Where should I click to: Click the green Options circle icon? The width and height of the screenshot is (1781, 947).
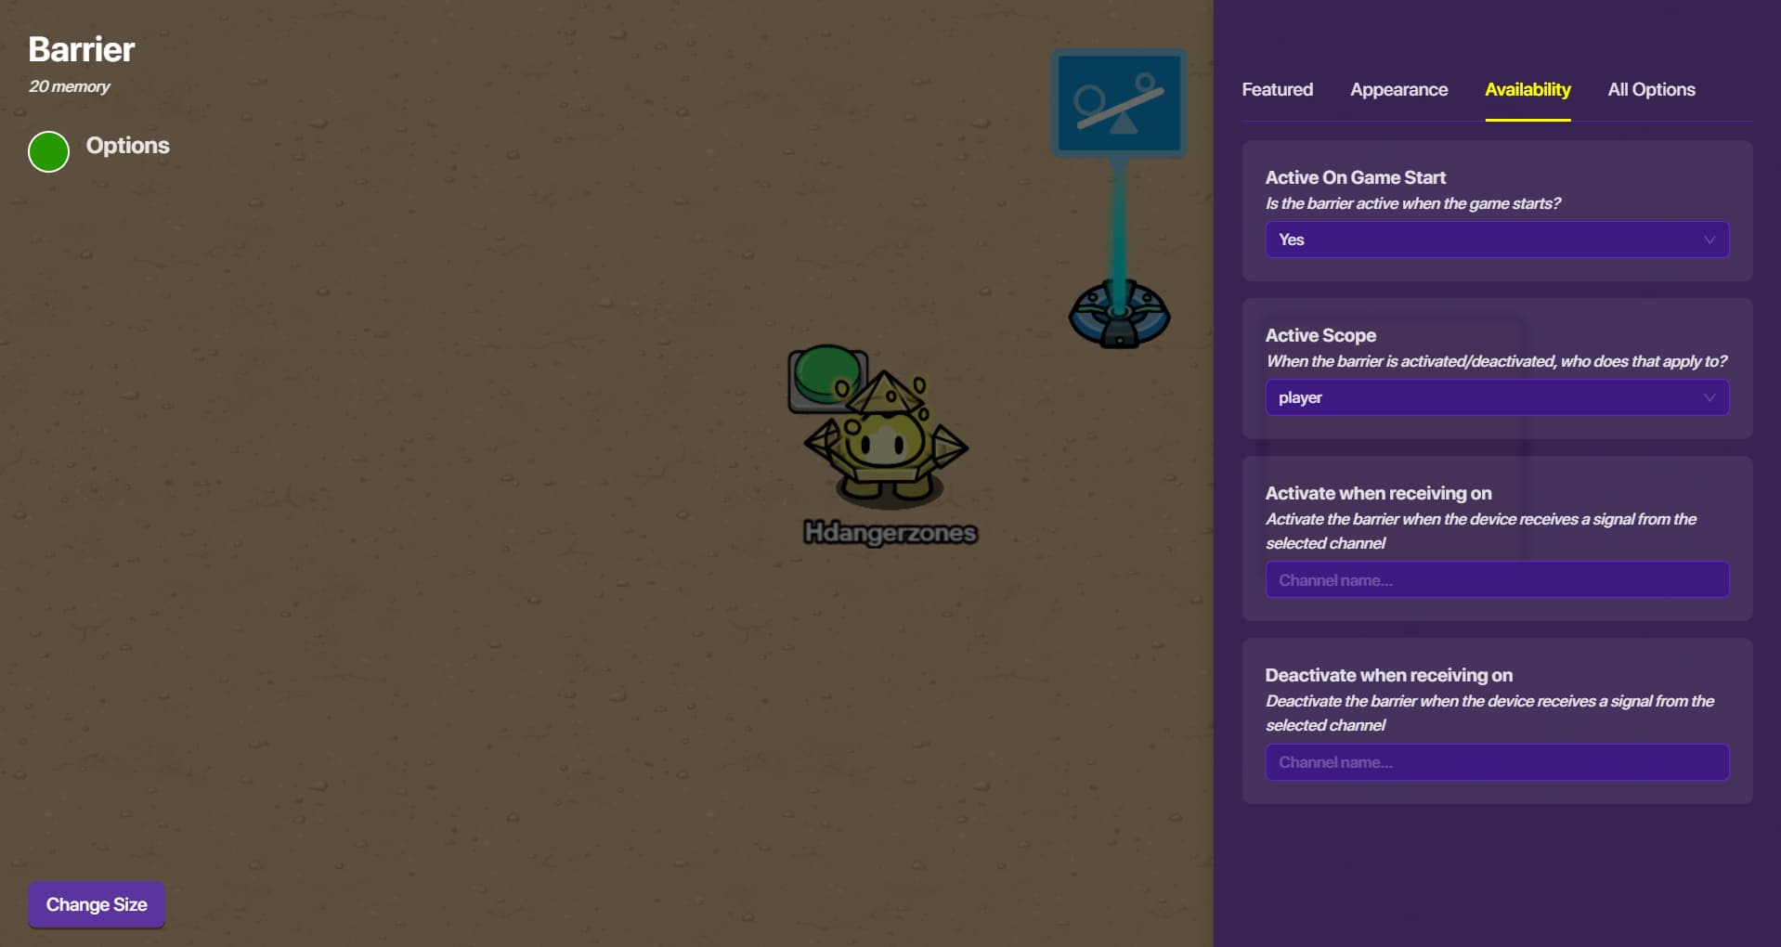pyautogui.click(x=48, y=151)
